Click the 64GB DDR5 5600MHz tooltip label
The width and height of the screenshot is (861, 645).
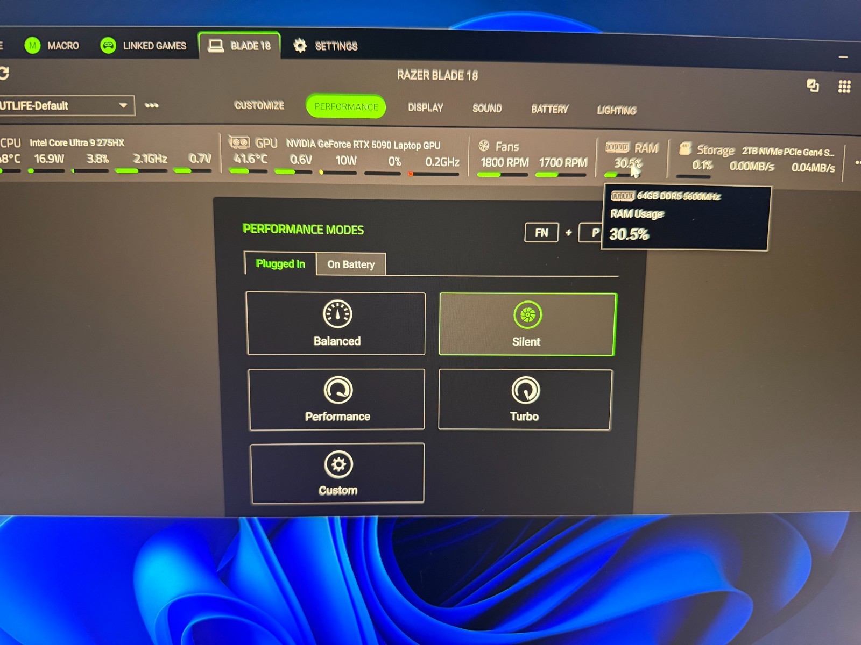point(678,196)
